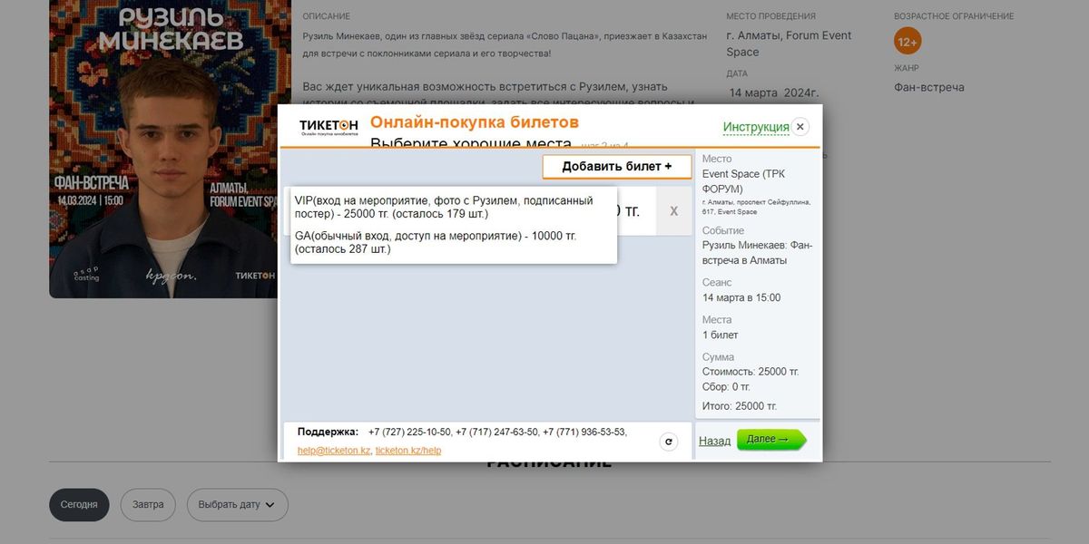Image resolution: width=1089 pixels, height=544 pixels.
Task: Switch to the Сегодня schedule tab
Action: [x=79, y=505]
